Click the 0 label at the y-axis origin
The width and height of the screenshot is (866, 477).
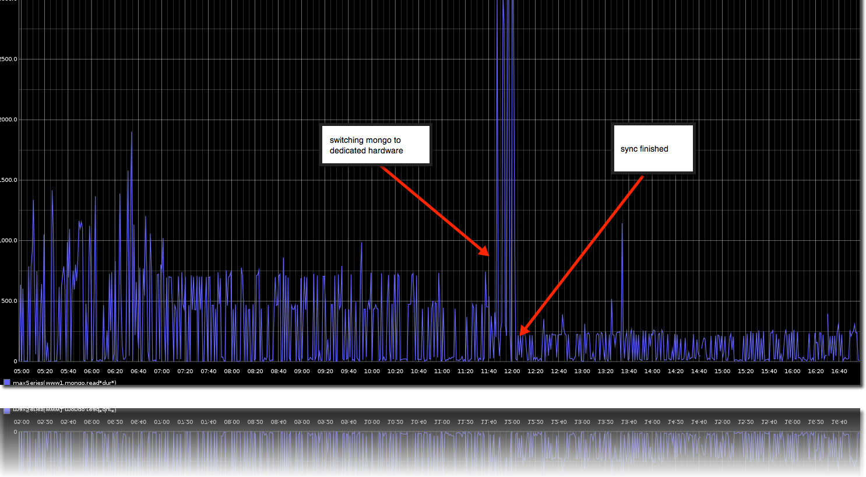15,362
